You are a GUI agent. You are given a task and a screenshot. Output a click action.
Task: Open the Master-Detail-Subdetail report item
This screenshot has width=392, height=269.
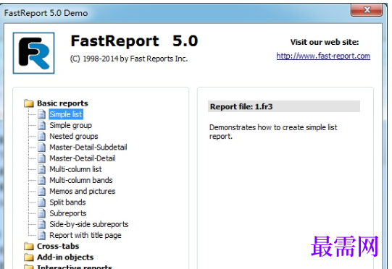[88, 148]
